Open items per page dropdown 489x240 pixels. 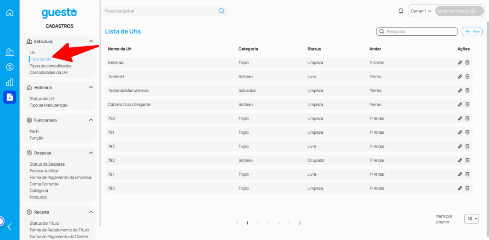click(471, 219)
